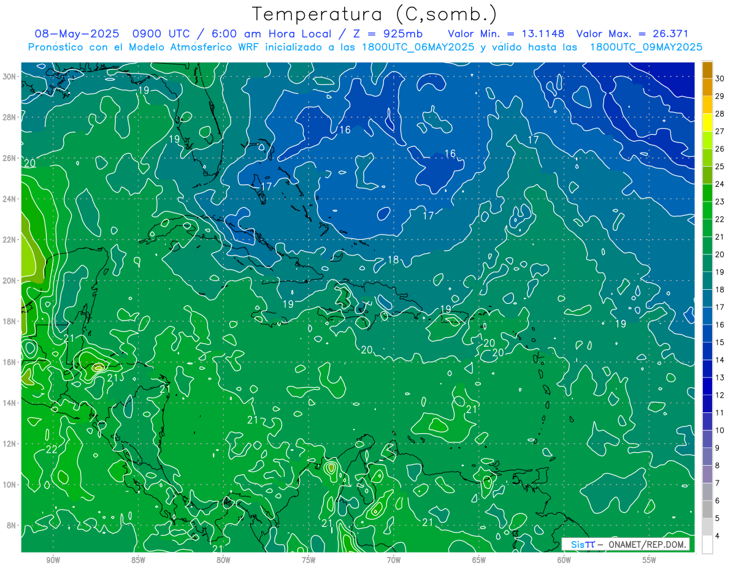
Task: Click the '18' contour label on the map
Action: click(393, 260)
